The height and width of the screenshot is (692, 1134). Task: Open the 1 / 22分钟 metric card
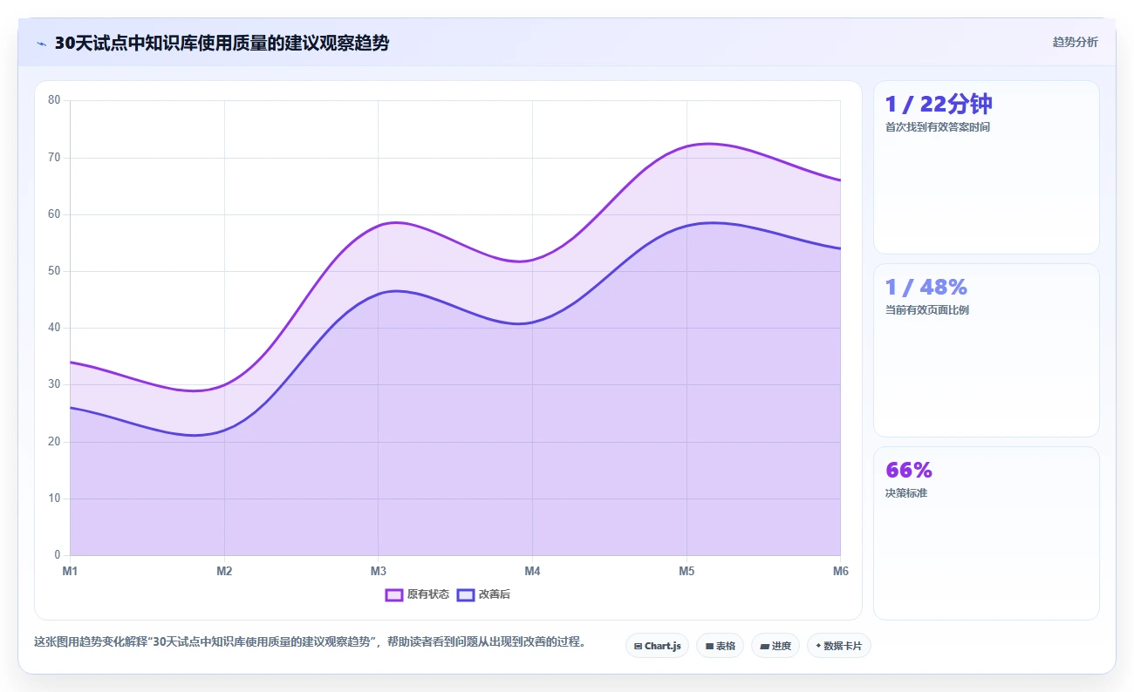tap(986, 167)
